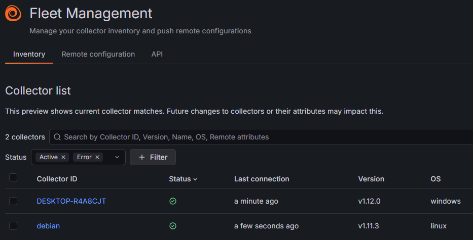Expand the Status filter dropdown chevron

117,157
